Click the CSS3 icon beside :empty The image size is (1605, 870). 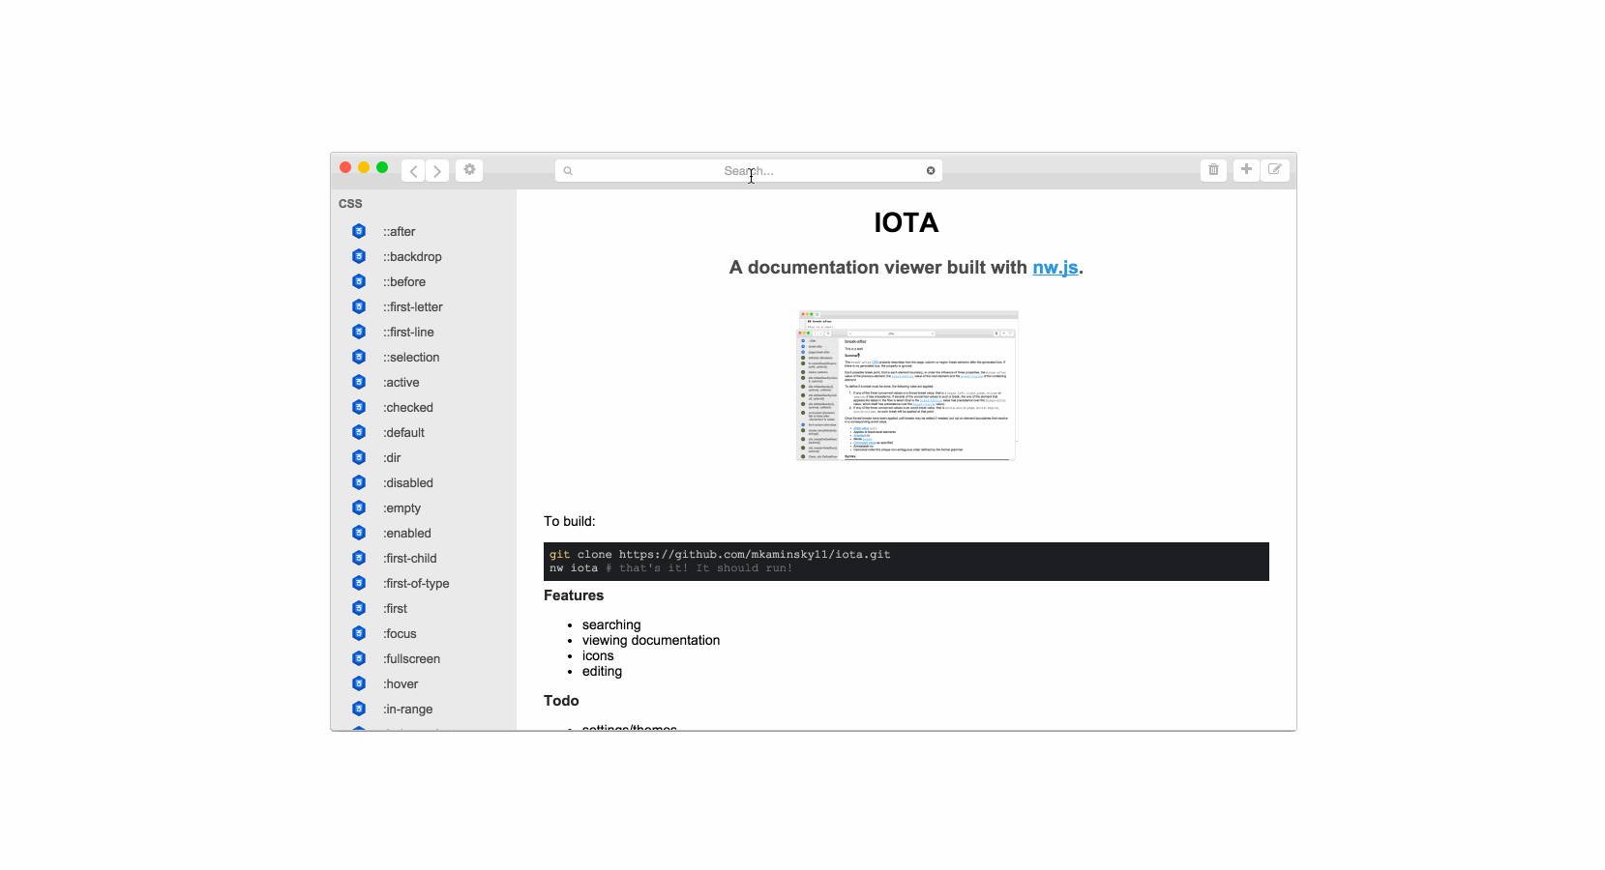359,507
